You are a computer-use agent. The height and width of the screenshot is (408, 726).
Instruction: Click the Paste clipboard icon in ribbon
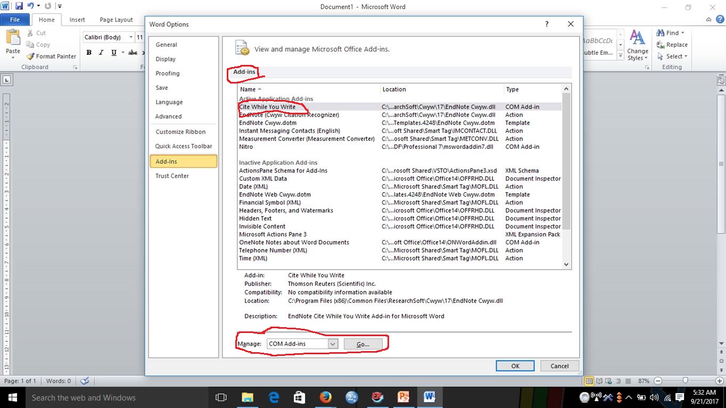(x=13, y=38)
